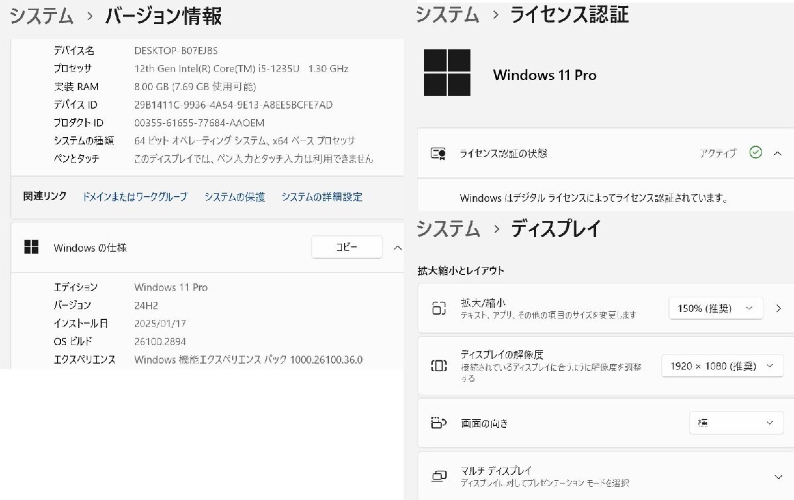This screenshot has height=500, width=794.
Task: Click the green アクティブ checkmark icon
Action: pyautogui.click(x=756, y=152)
